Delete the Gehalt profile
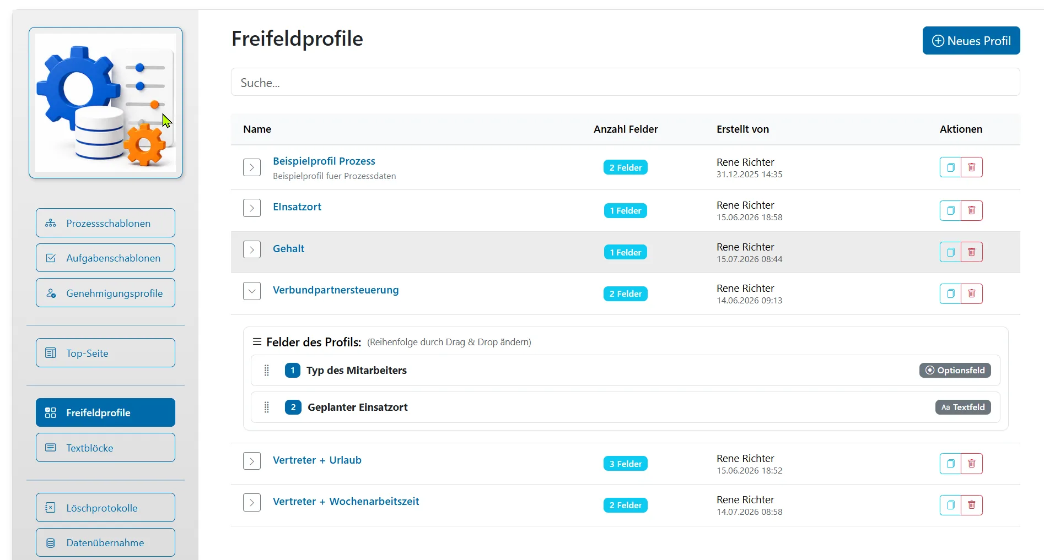The image size is (1044, 560). tap(972, 252)
